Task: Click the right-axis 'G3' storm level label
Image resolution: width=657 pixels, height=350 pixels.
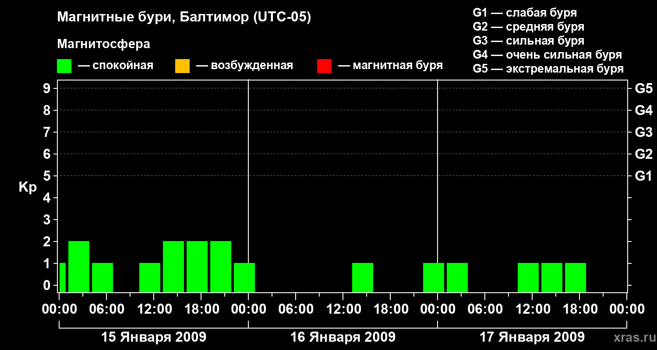Action: pyautogui.click(x=643, y=132)
